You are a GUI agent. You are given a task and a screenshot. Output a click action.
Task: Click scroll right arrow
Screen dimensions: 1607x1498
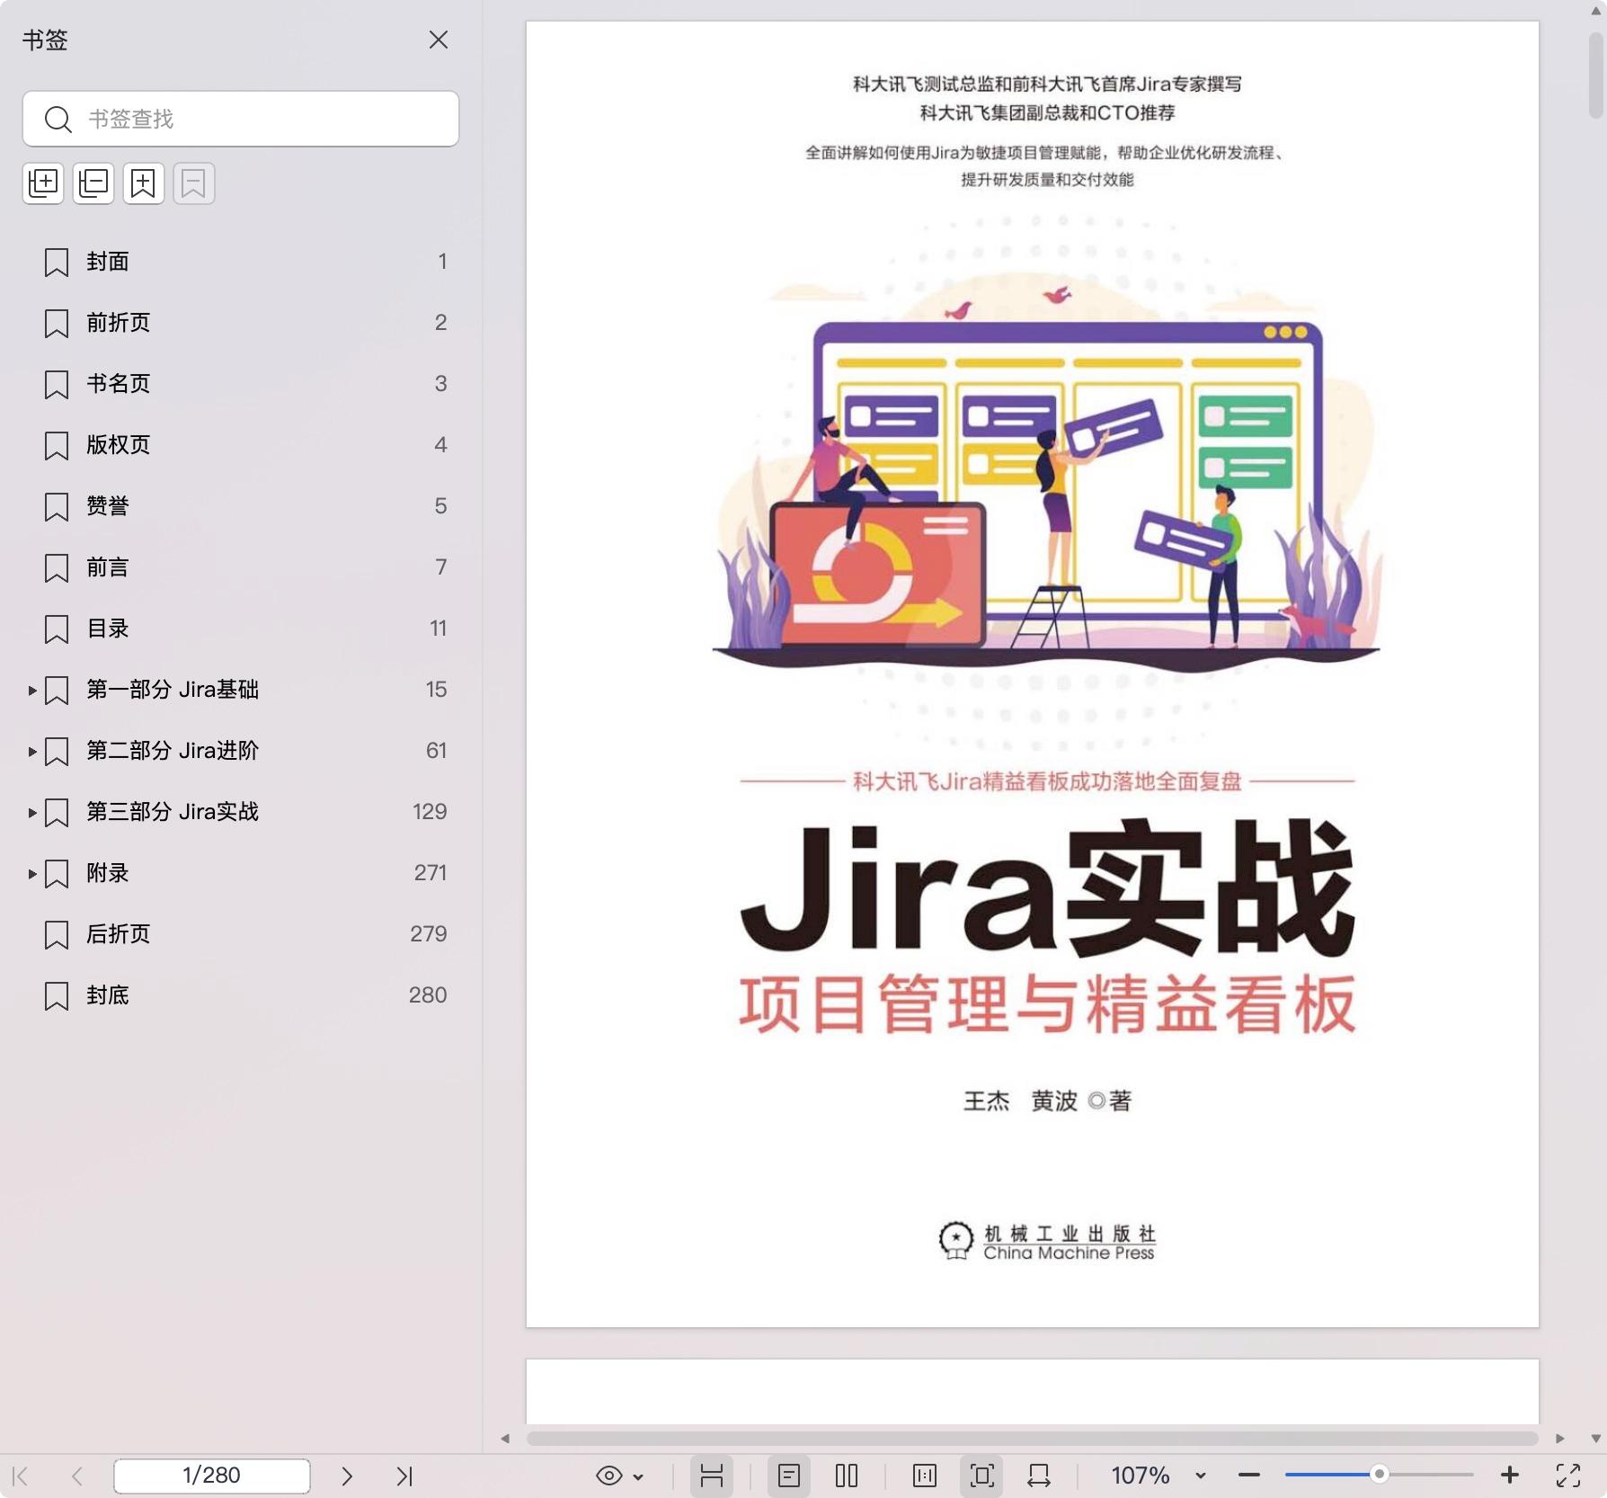point(1560,1439)
